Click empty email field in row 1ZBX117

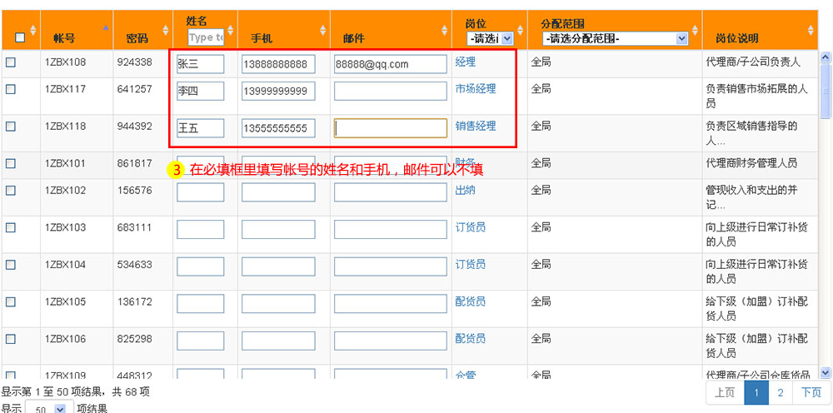pyautogui.click(x=391, y=91)
